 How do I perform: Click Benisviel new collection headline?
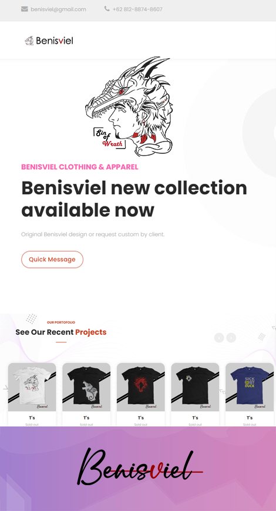(x=134, y=199)
